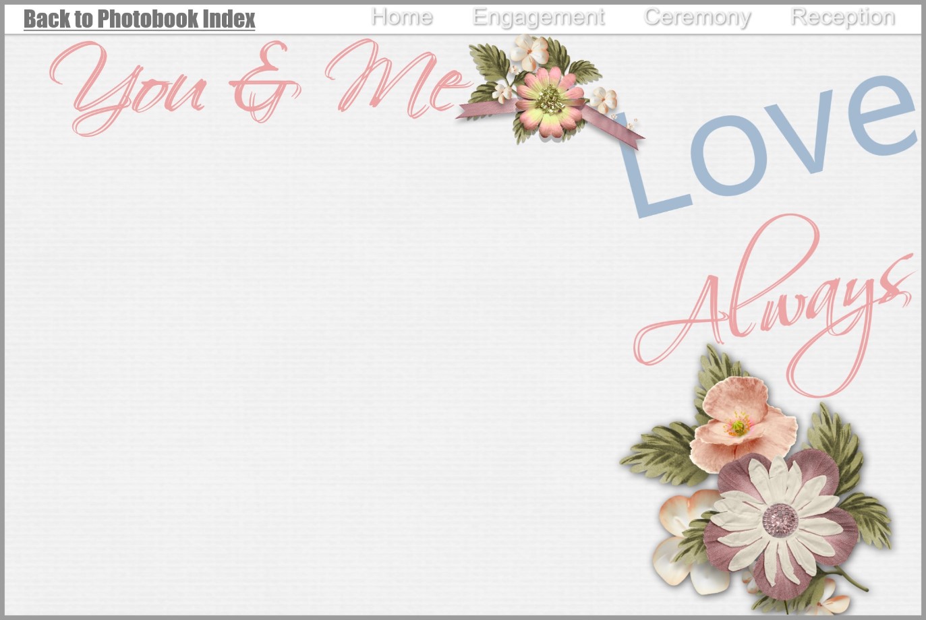Select the pink Always script text
This screenshot has height=620, width=926.
(x=776, y=303)
